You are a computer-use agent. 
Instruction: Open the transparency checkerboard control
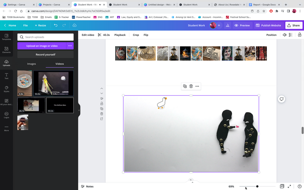click(x=291, y=35)
